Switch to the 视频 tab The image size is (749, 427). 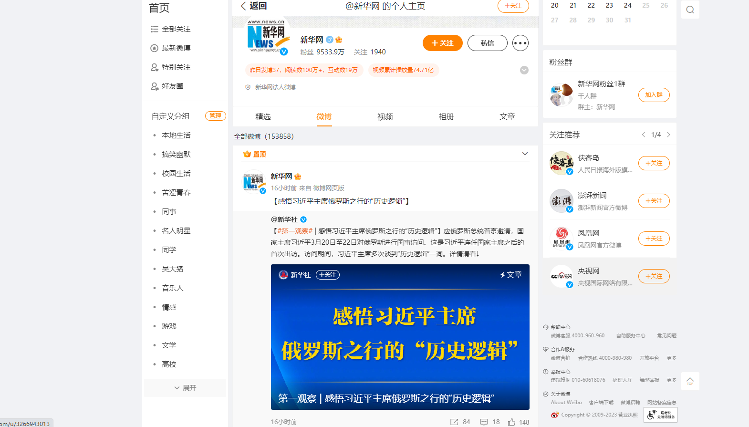coord(385,116)
